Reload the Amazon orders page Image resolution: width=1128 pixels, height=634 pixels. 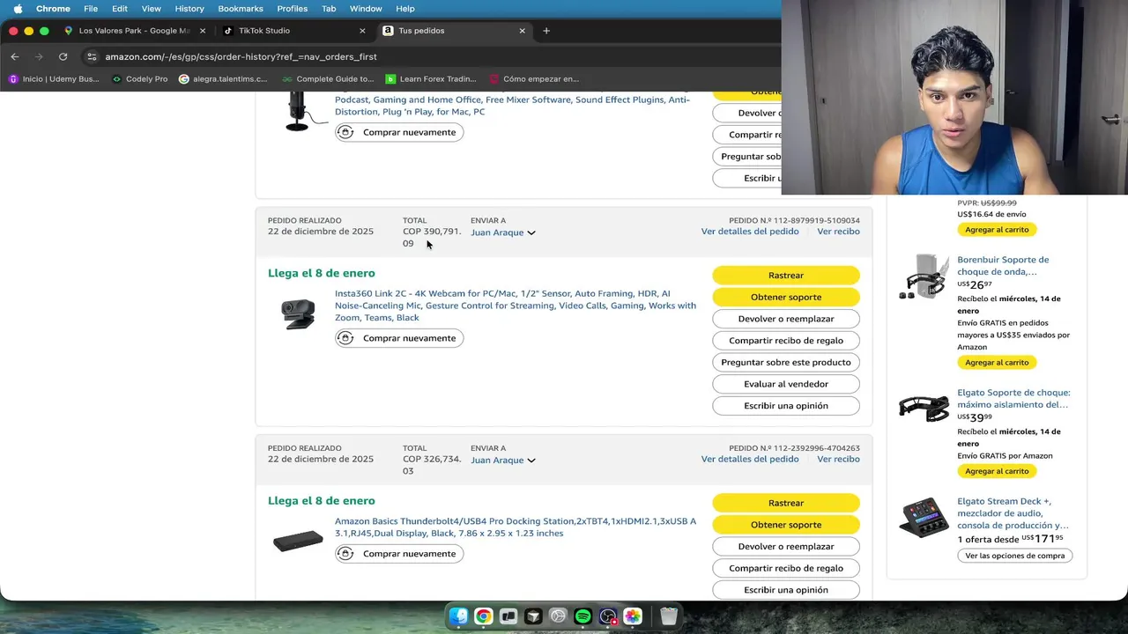click(63, 56)
